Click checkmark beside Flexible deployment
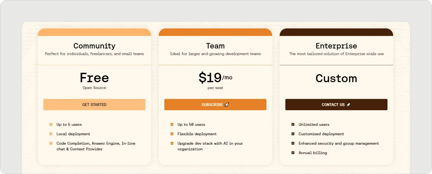Image resolution: width=432 pixels, height=174 pixels. (172, 134)
